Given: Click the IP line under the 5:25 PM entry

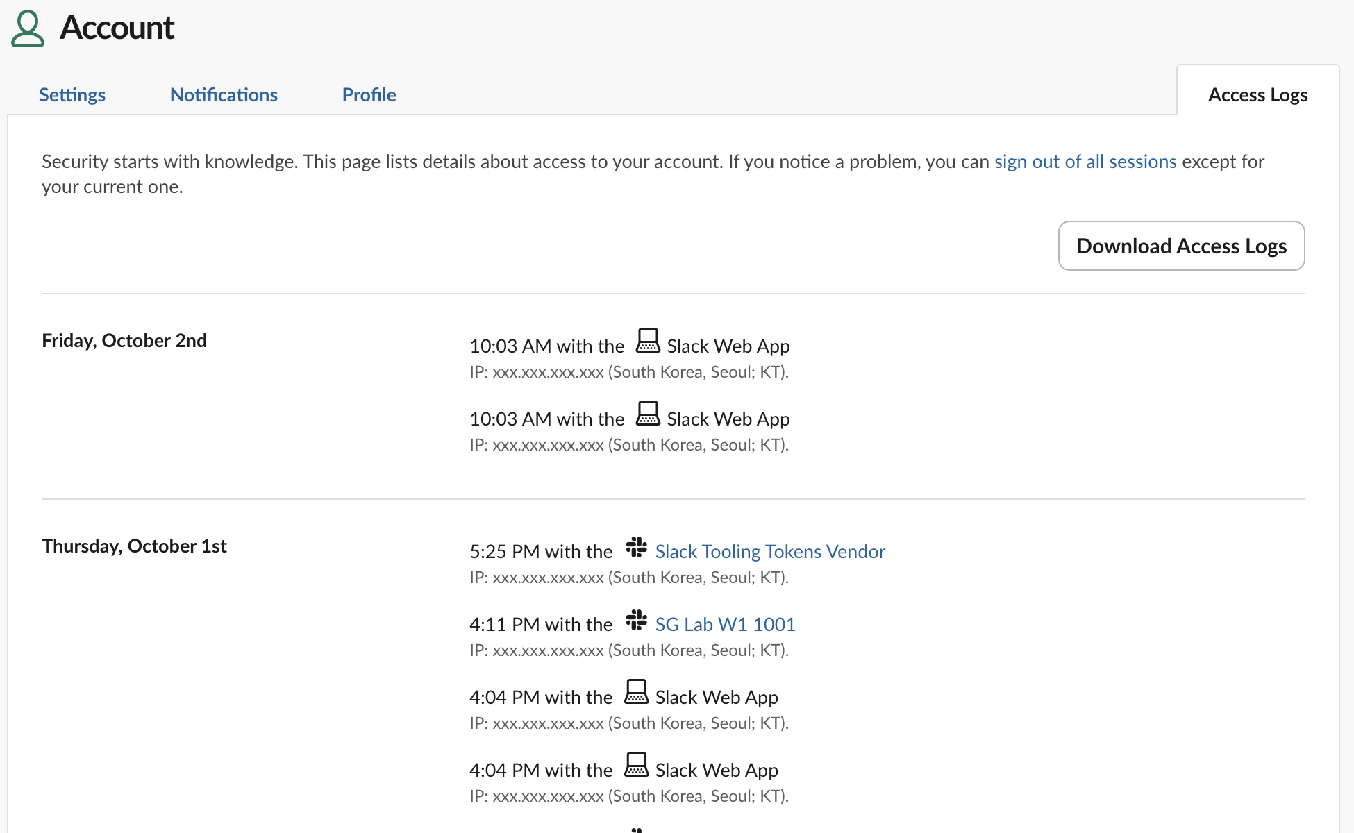Looking at the screenshot, I should click(x=629, y=578).
